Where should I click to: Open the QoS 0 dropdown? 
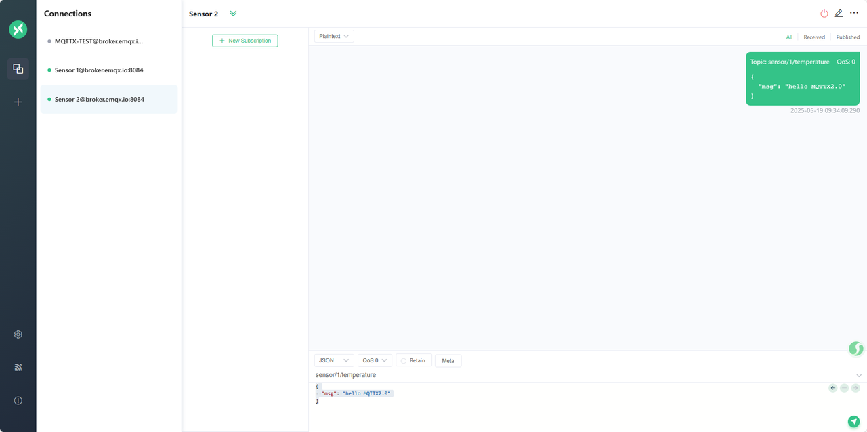tap(375, 360)
